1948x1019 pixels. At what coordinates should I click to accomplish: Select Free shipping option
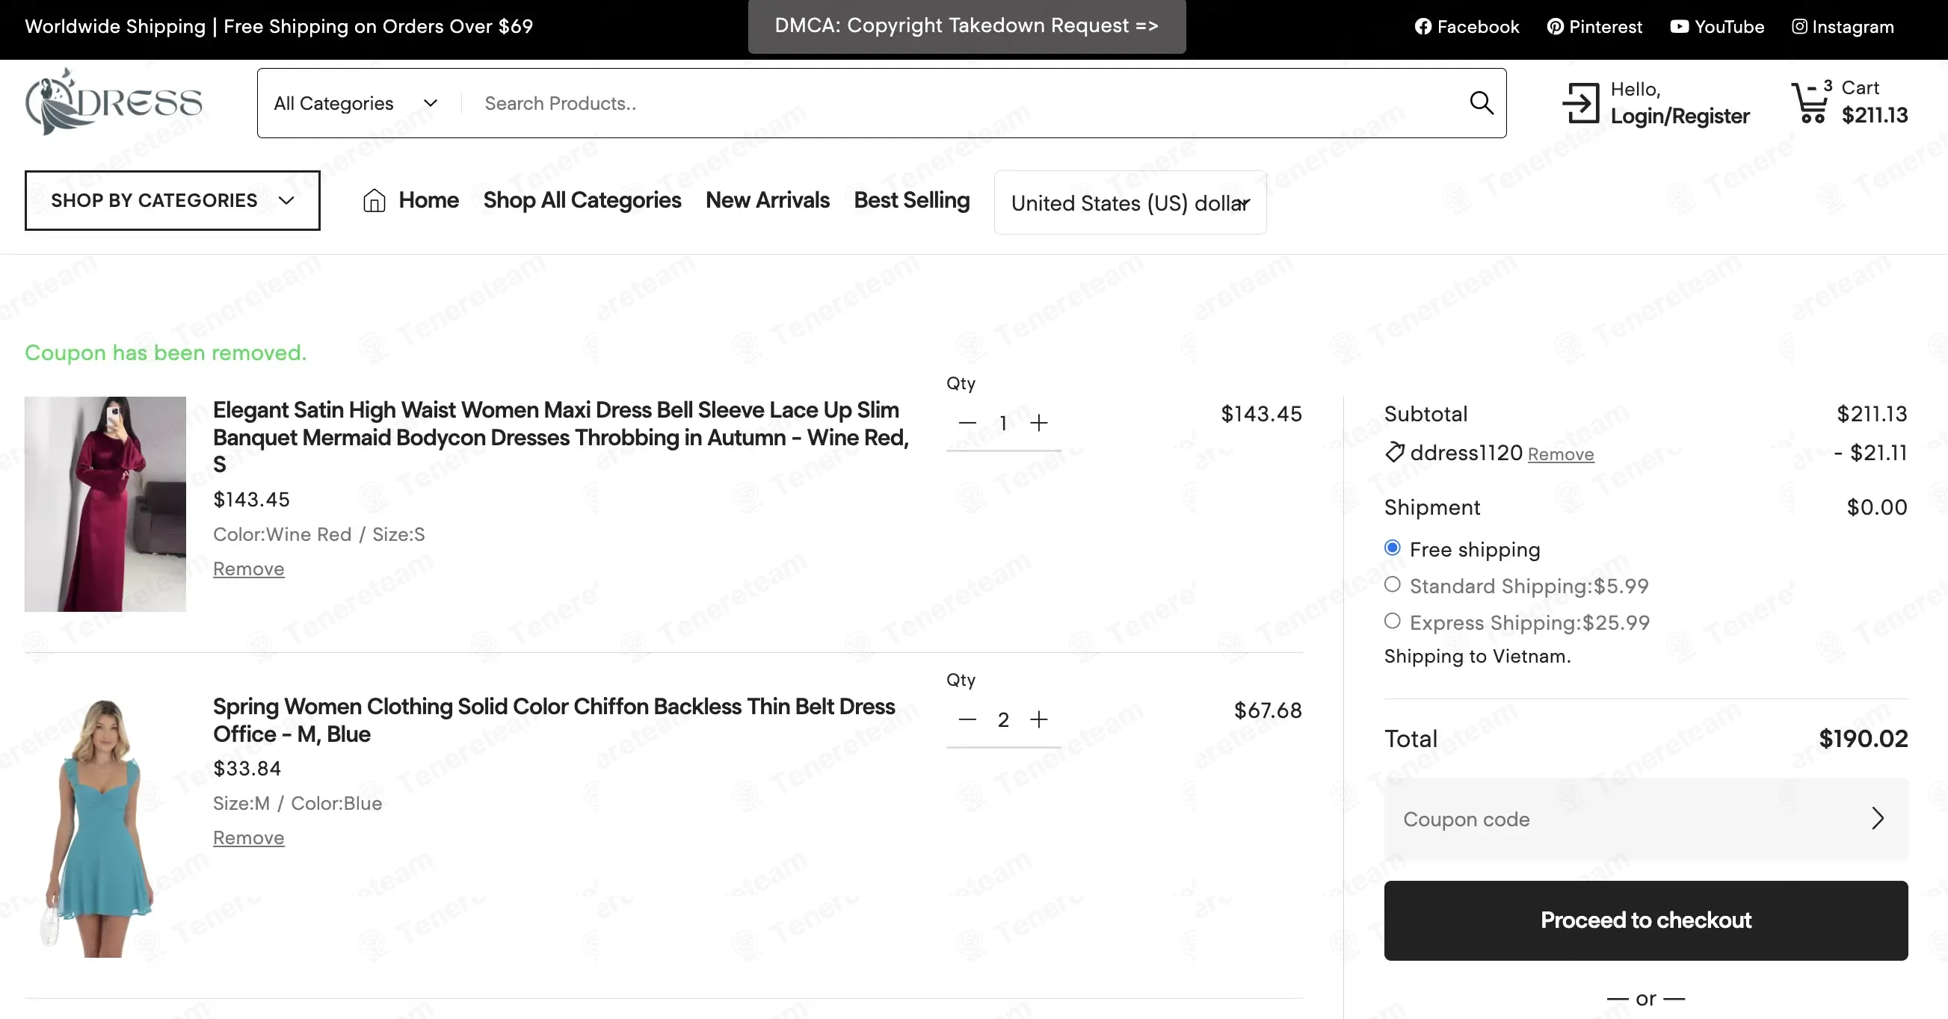[1392, 548]
